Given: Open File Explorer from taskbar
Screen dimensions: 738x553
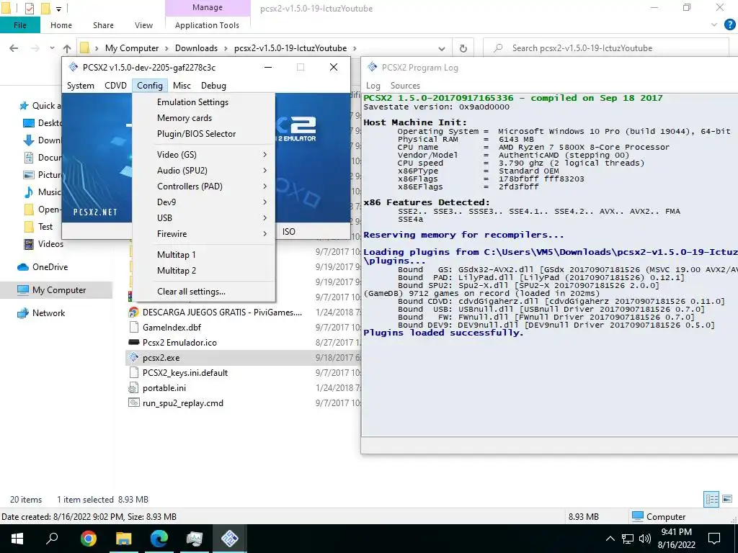Looking at the screenshot, I should [x=124, y=539].
